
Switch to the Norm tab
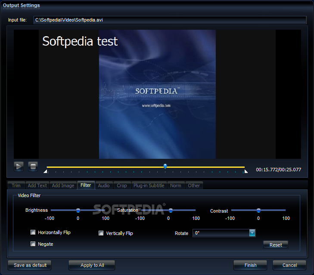(176, 185)
